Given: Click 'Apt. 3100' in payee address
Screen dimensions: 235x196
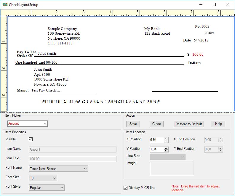Looking at the screenshot, I should pyautogui.click(x=42, y=75).
